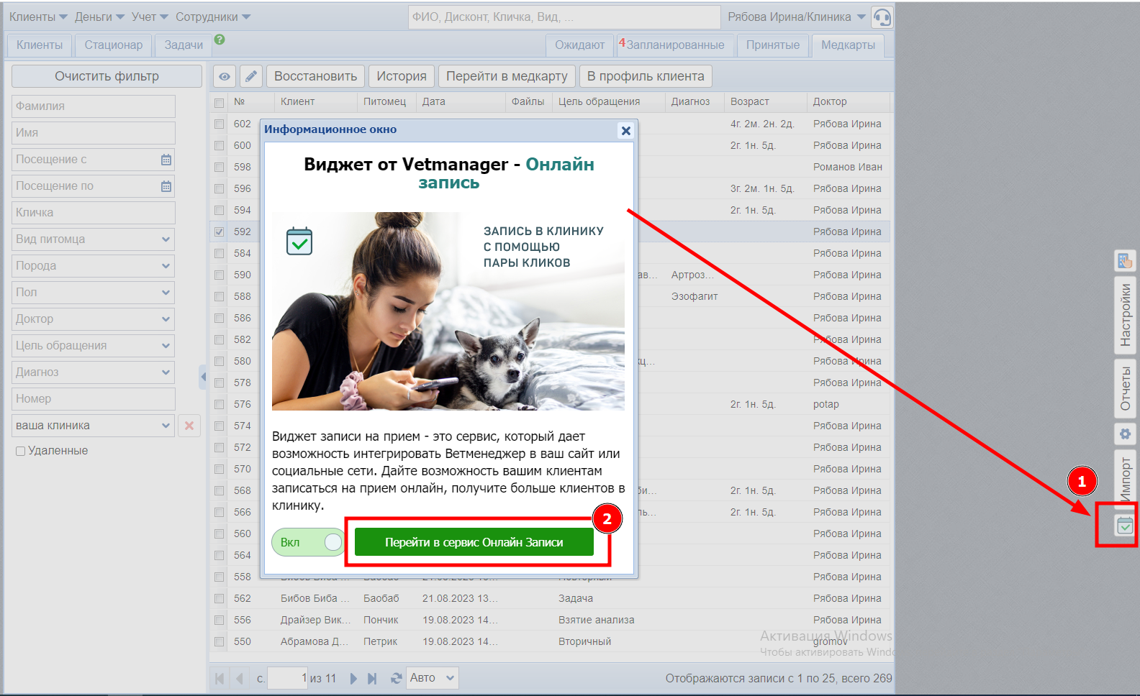Screen dimensions: 1140x696
Task: Open the headset support icon
Action: 882,17
